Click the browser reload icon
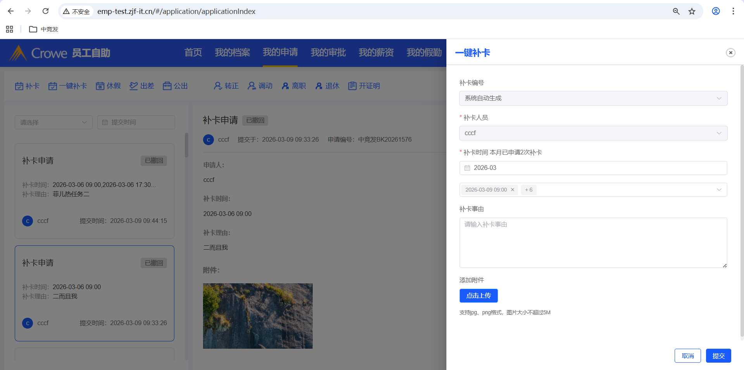 pos(45,11)
